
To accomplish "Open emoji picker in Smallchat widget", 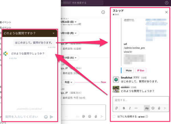I will 46,117.
